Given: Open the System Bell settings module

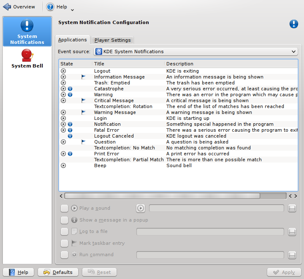Looking at the screenshot, I should pyautogui.click(x=27, y=59).
